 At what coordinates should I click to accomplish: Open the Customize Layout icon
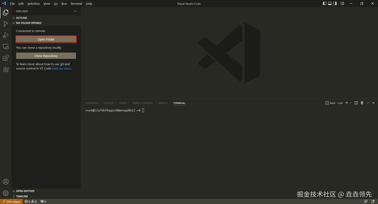point(342,3)
